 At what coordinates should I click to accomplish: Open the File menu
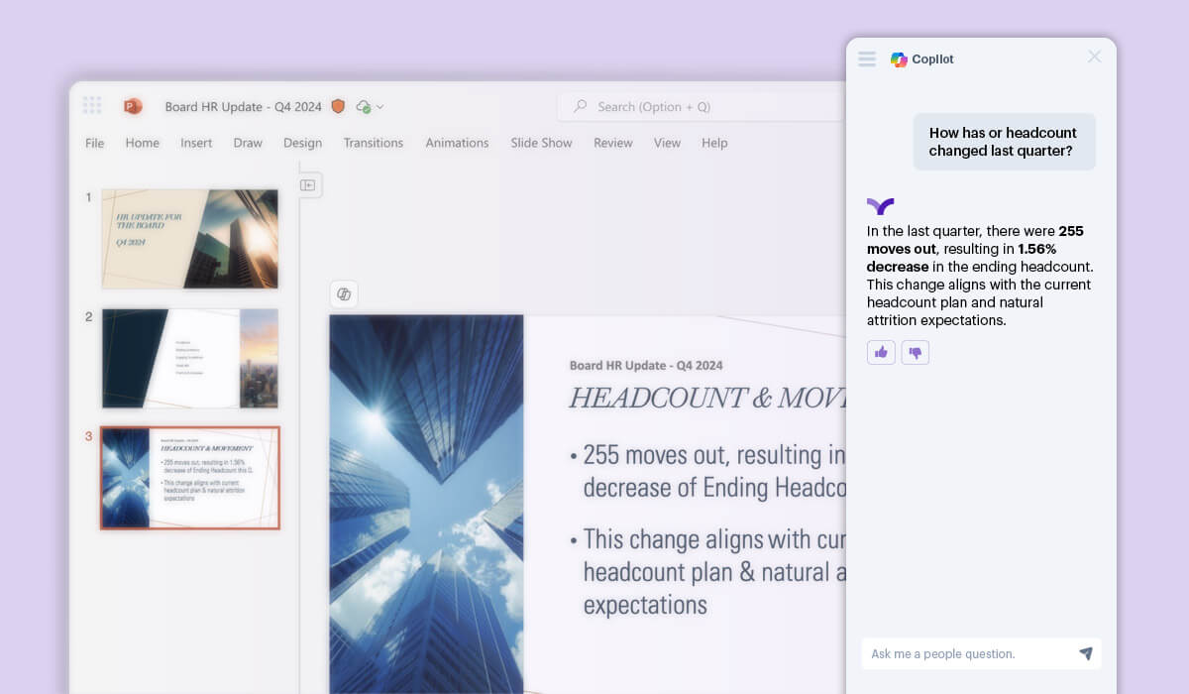[x=95, y=143]
